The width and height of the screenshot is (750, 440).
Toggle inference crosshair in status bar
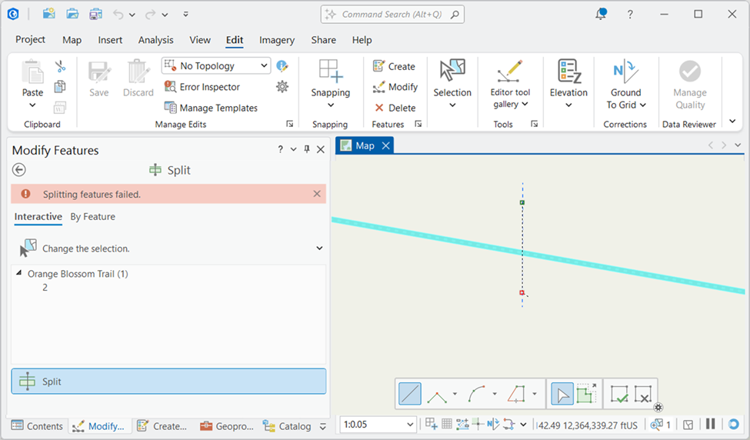(478, 424)
